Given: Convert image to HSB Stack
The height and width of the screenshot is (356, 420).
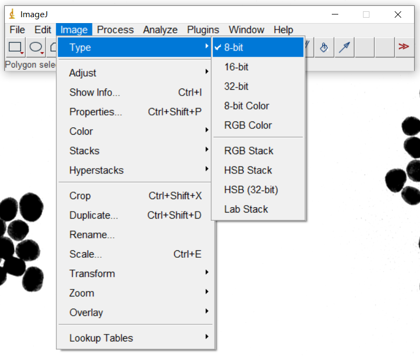Looking at the screenshot, I should (x=248, y=170).
